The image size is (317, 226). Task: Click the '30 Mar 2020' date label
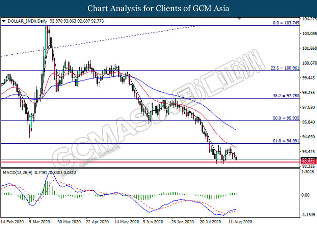(x=69, y=222)
